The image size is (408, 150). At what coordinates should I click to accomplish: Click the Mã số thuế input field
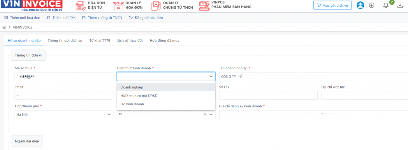[x=64, y=77]
